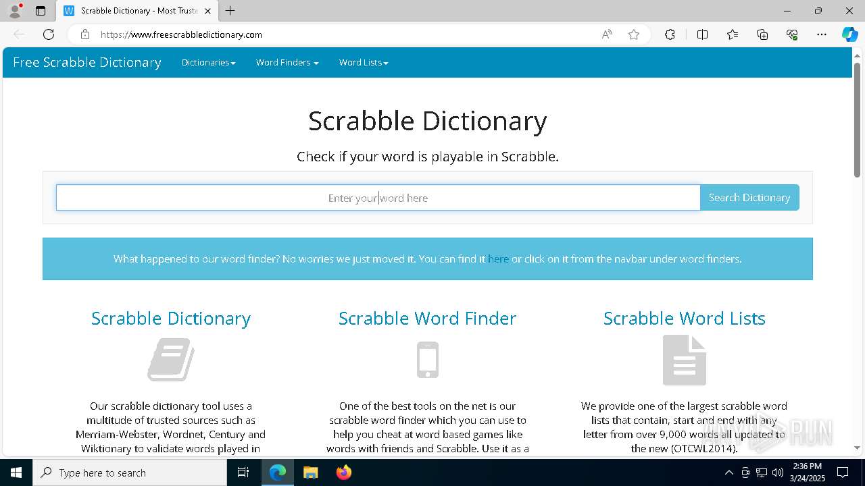The height and width of the screenshot is (486, 865).
Task: Open the Scrabble Word Finder heading link
Action: tap(428, 318)
